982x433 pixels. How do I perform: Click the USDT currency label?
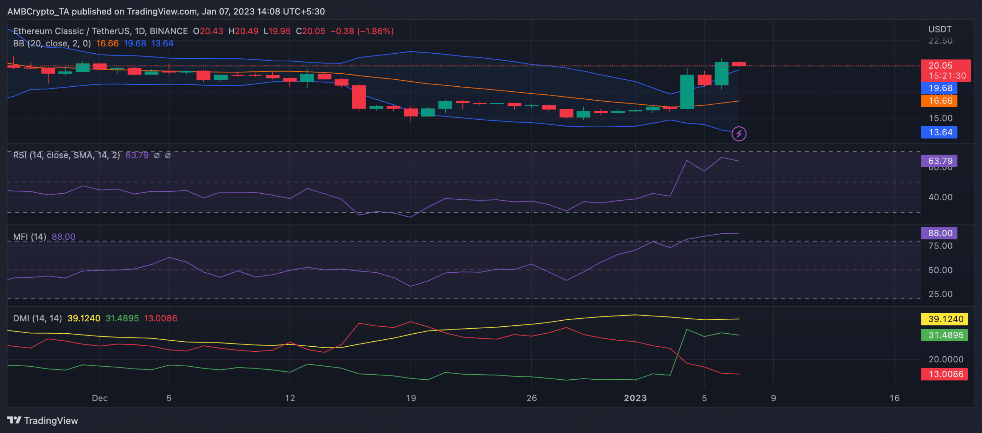tap(940, 30)
